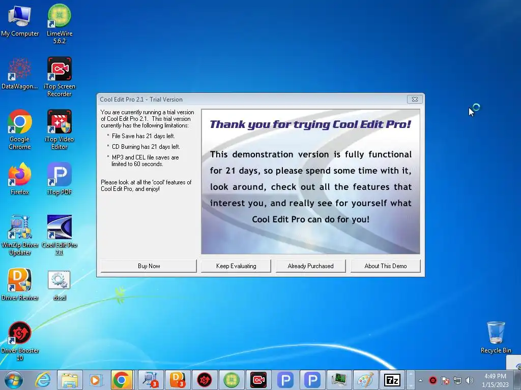This screenshot has width=521, height=390.
Task: Click 'File Save has 21 days left.' text
Action: click(143, 136)
